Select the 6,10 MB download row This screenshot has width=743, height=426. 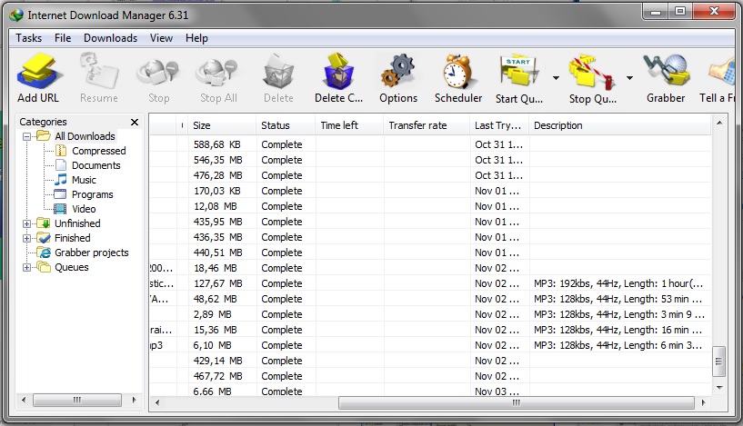click(x=430, y=345)
